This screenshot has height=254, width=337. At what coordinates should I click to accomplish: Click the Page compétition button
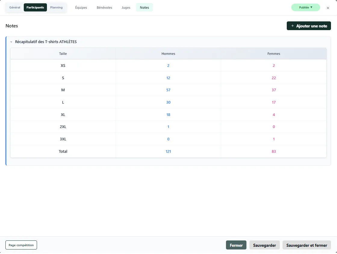21,245
